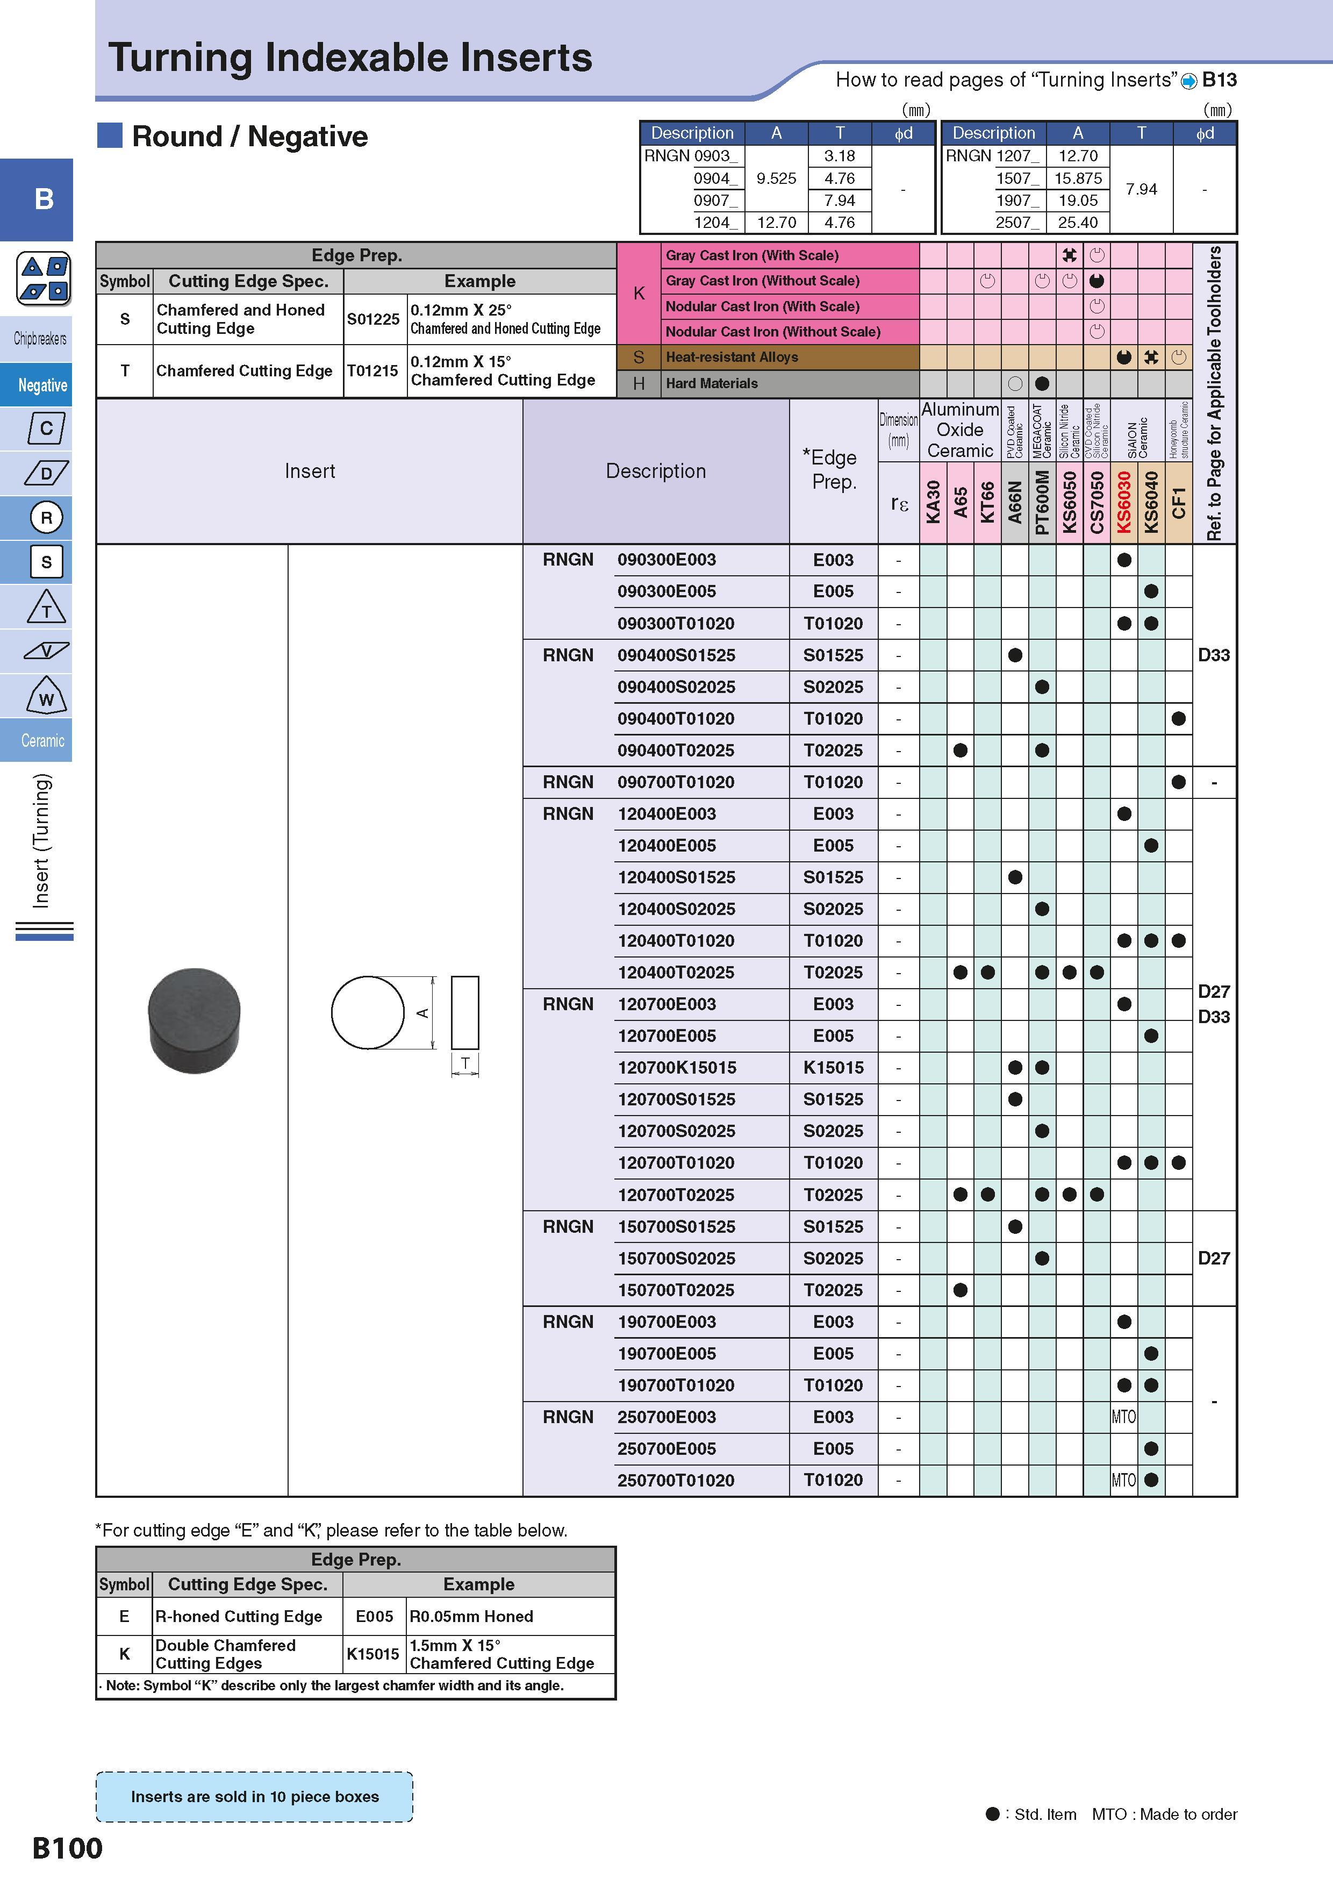Click the Inserts are sold in 10 piece boxes note
The width and height of the screenshot is (1333, 1886).
click(x=255, y=1796)
